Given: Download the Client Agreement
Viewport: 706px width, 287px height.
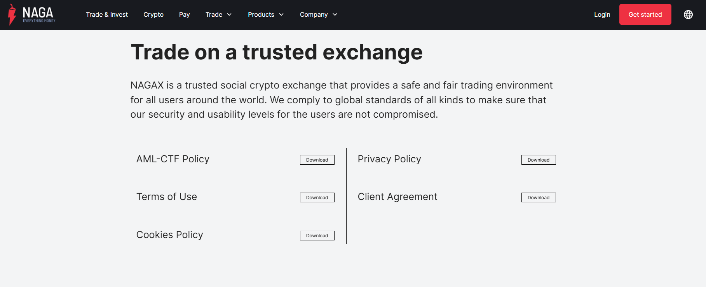Looking at the screenshot, I should pos(539,197).
